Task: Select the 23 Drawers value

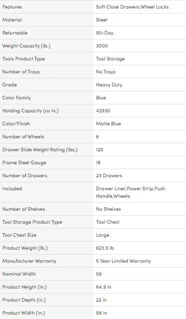Action: coord(109,176)
